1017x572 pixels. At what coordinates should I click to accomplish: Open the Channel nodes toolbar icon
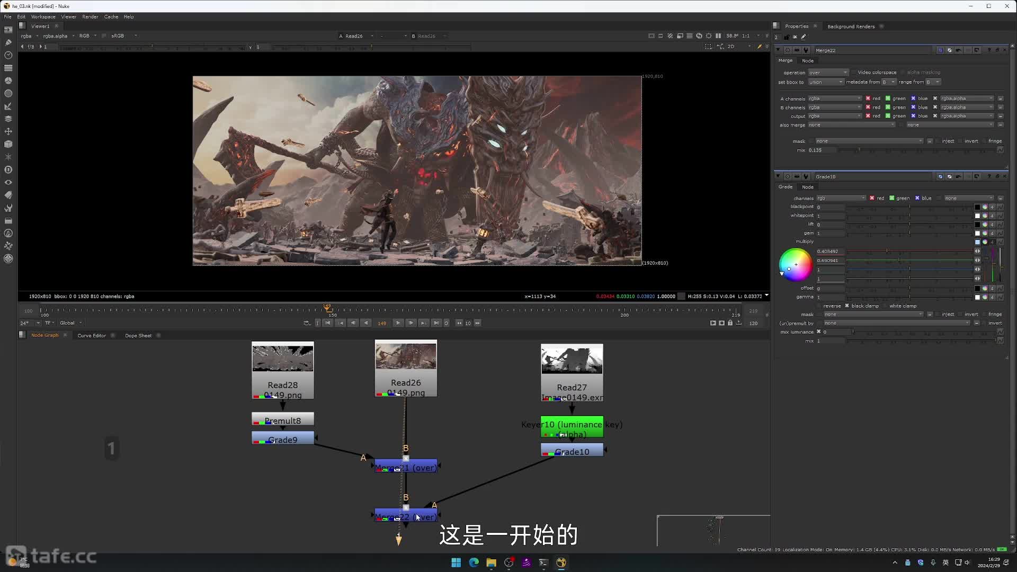tap(8, 68)
